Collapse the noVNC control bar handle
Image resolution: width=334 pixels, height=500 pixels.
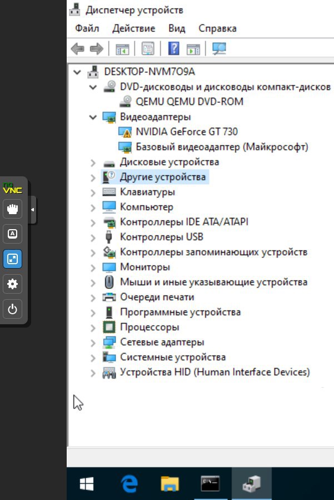32,210
